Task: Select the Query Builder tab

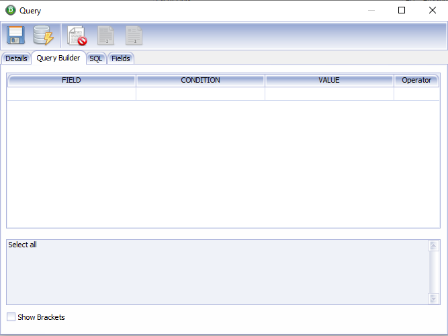Action: (x=58, y=58)
